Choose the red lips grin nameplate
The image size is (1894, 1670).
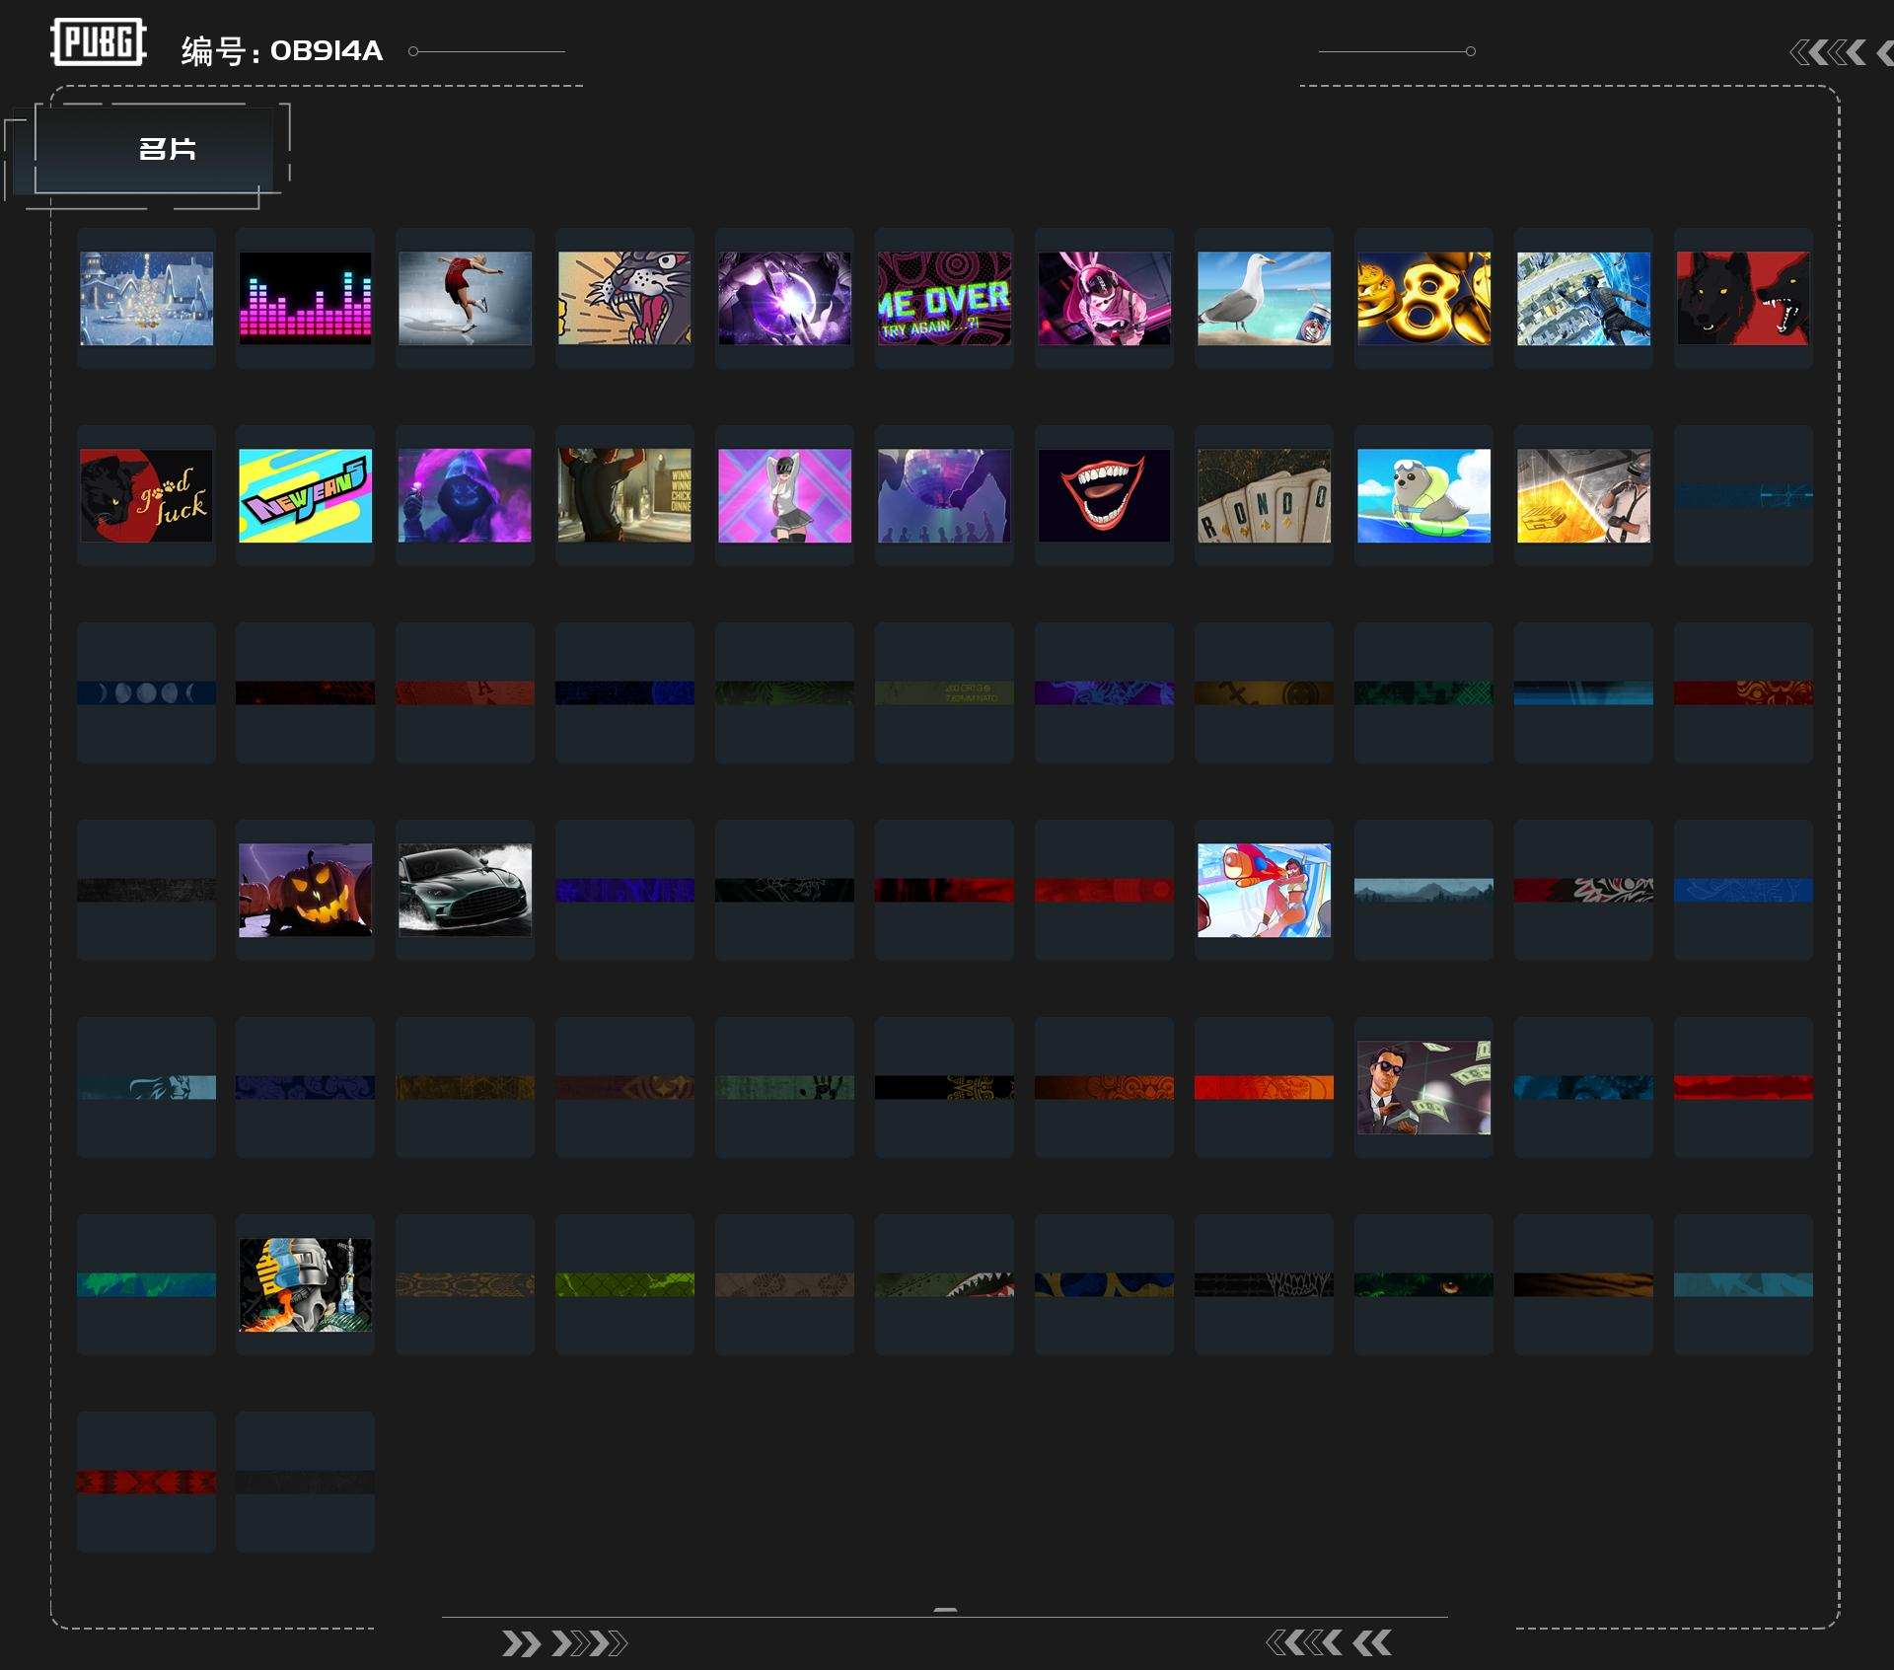click(x=1104, y=495)
